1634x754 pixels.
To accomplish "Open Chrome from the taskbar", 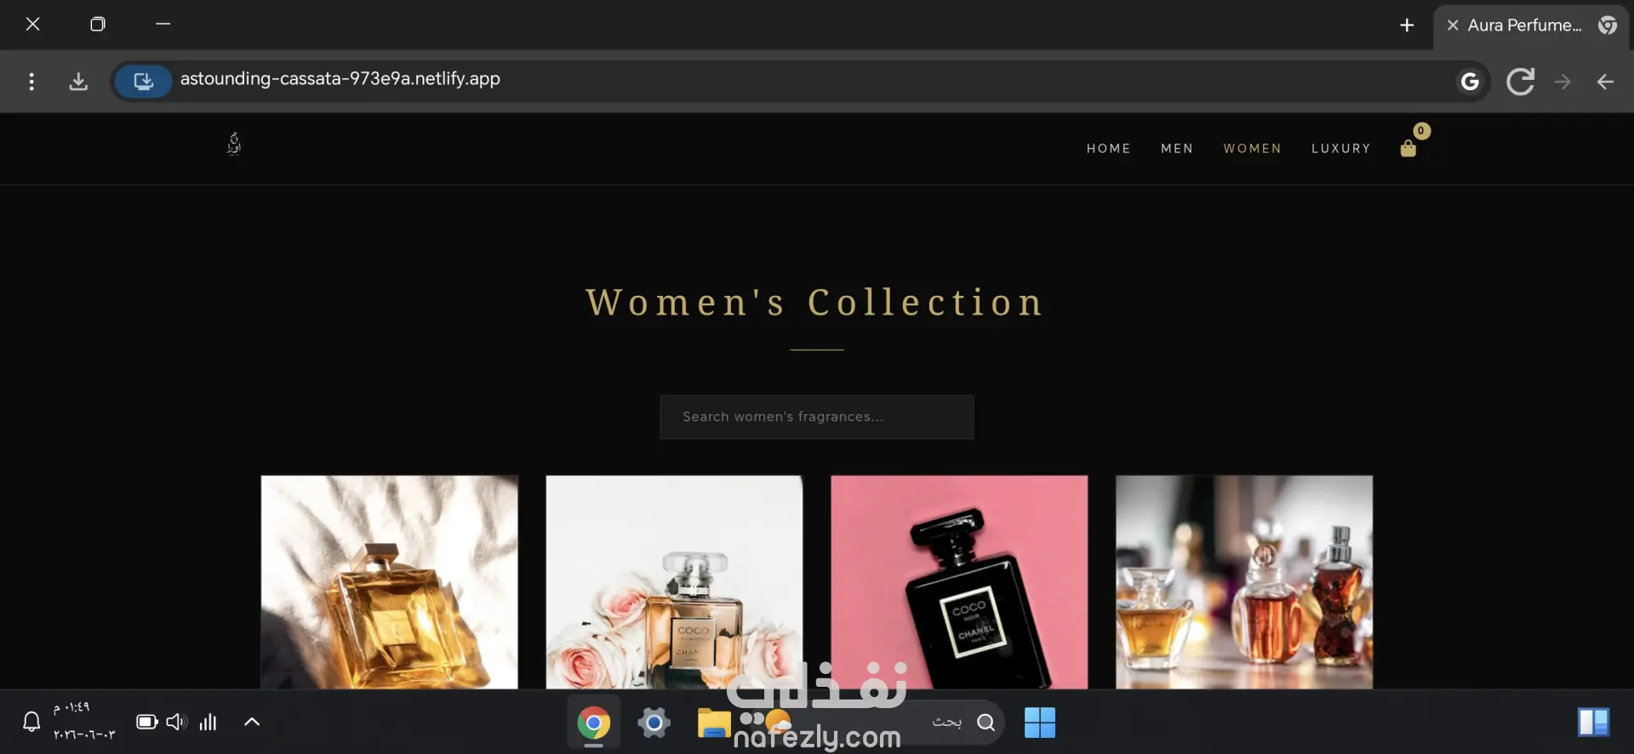I will point(593,723).
